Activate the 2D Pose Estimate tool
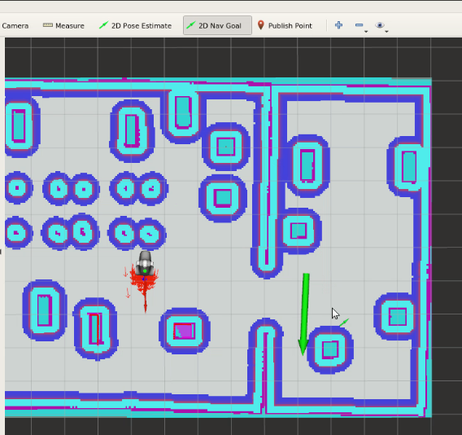The image size is (462, 435). tap(135, 26)
